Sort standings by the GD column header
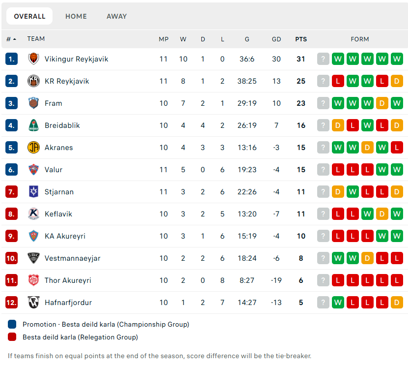Screen dimensions: 408x367 pyautogui.click(x=276, y=39)
